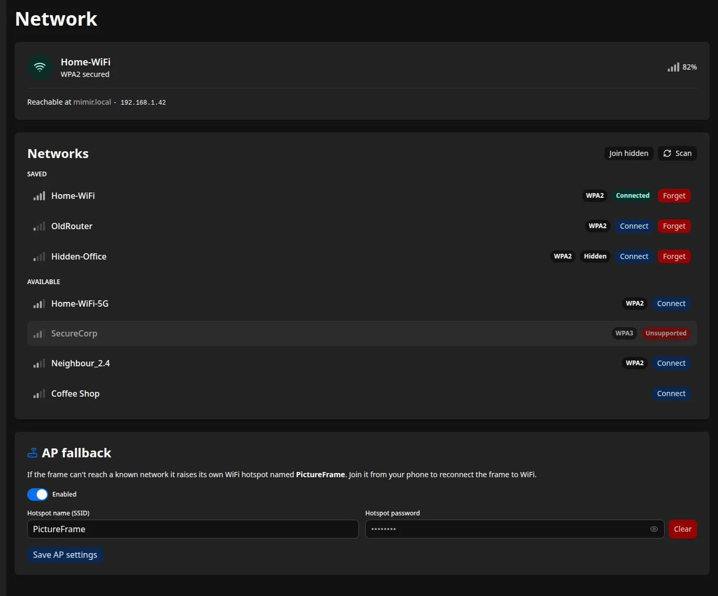
Task: Click the AVAILABLE section label
Action: click(43, 282)
